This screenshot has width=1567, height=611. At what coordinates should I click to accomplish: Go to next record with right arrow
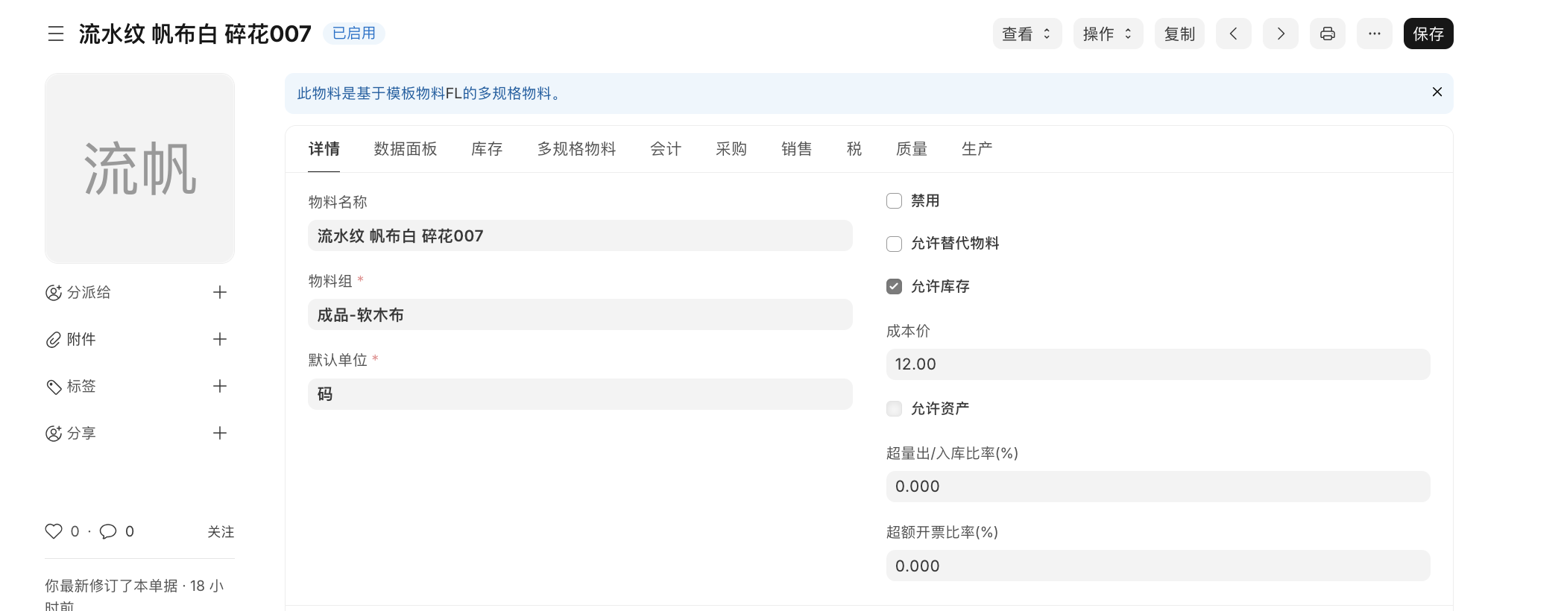(1280, 34)
